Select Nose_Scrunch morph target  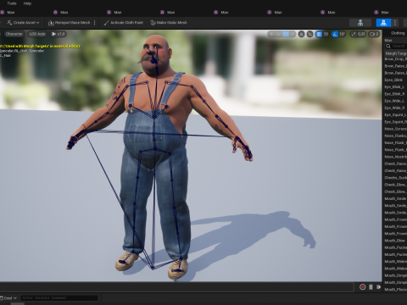(395, 129)
